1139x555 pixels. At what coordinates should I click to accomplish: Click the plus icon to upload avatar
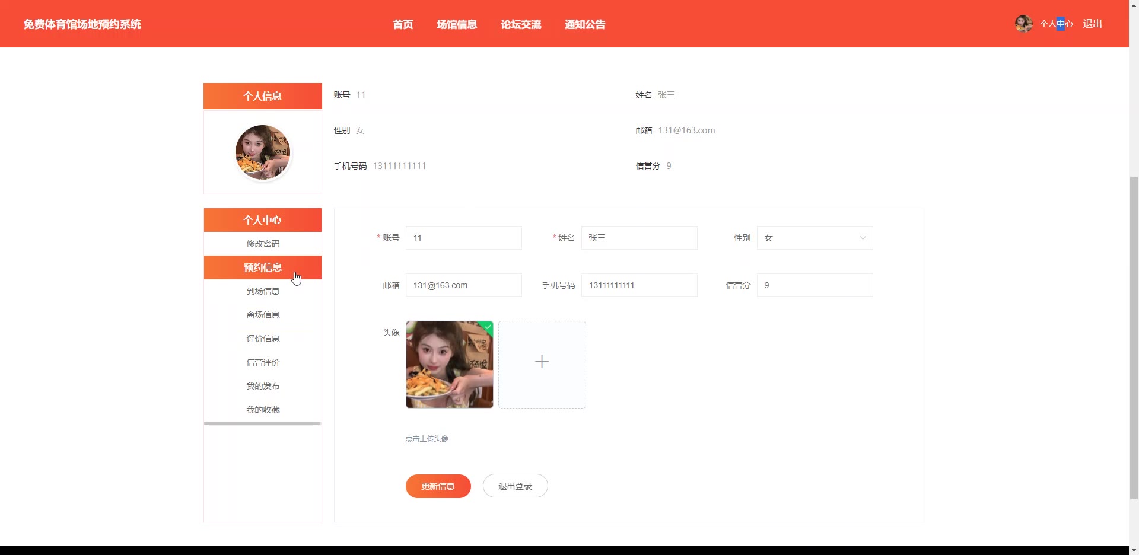(542, 362)
